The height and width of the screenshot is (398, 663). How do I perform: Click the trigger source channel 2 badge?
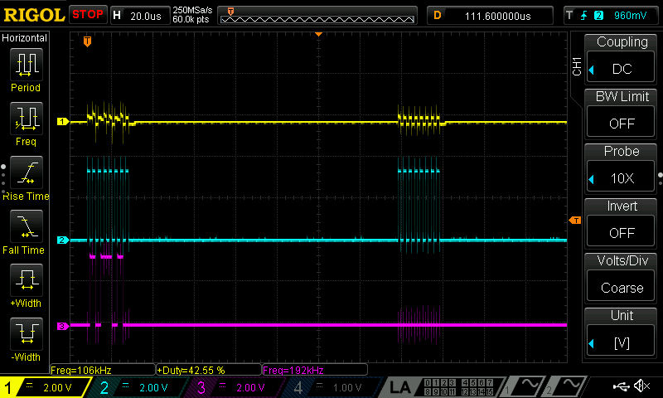tap(598, 16)
